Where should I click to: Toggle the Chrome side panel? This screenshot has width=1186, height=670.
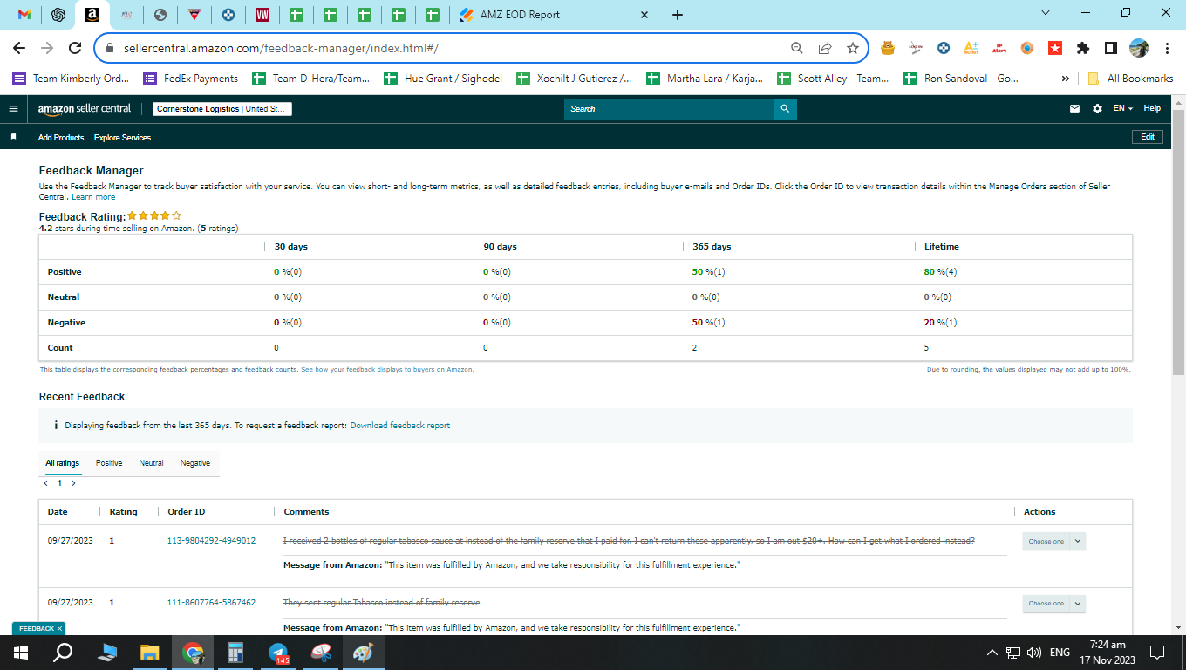[1111, 48]
